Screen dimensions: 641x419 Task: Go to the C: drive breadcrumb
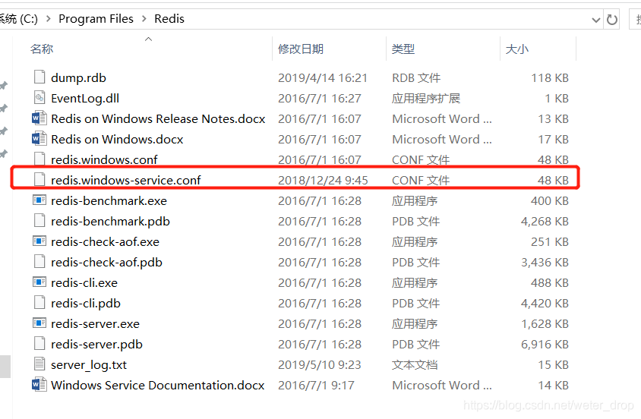19,19
